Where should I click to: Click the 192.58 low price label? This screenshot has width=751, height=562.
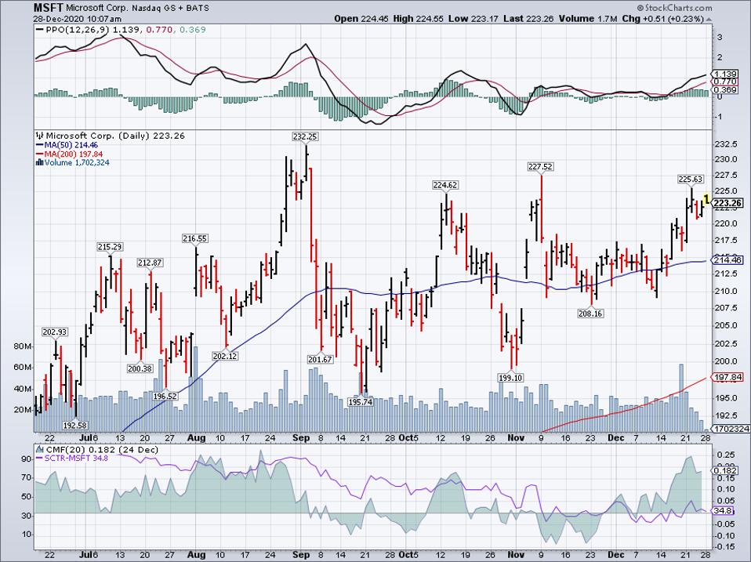coord(75,426)
